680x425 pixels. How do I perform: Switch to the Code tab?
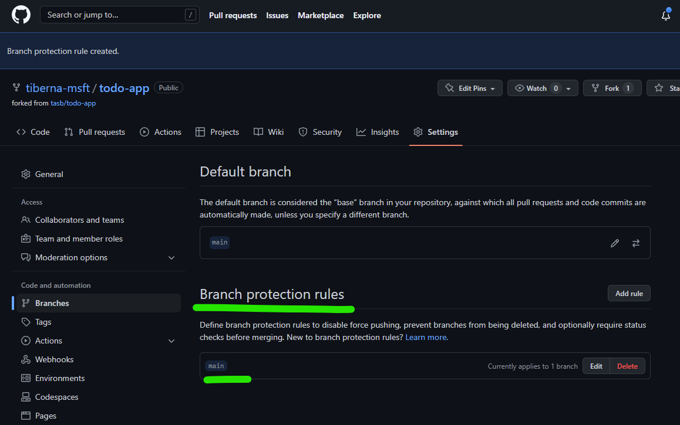33,132
